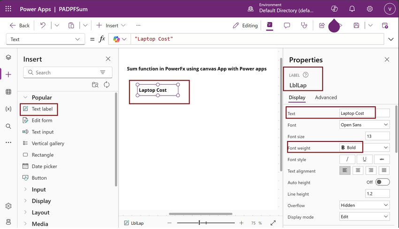
Task: Toggle strikethrough font style
Action: (382, 159)
